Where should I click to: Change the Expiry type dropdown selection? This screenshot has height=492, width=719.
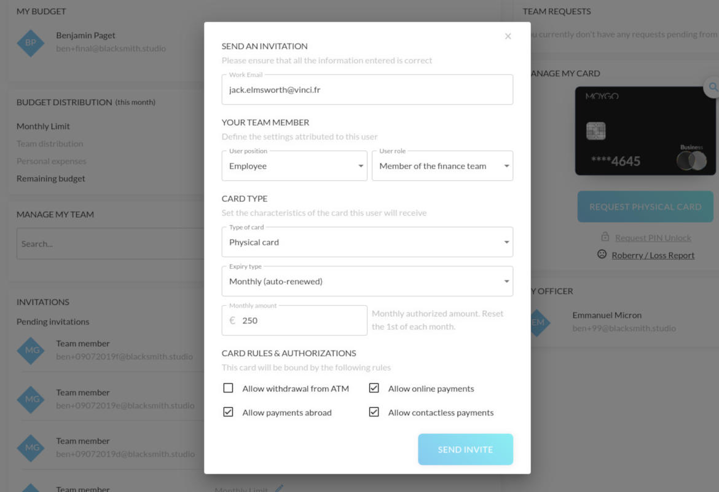[x=367, y=282]
